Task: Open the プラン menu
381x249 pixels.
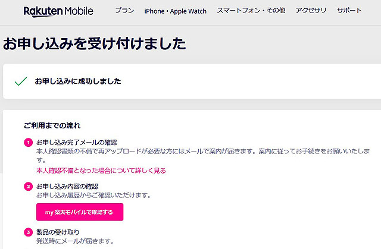Action: click(123, 11)
